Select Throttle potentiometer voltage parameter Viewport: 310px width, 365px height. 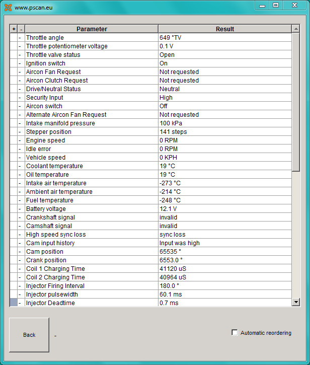click(92, 46)
